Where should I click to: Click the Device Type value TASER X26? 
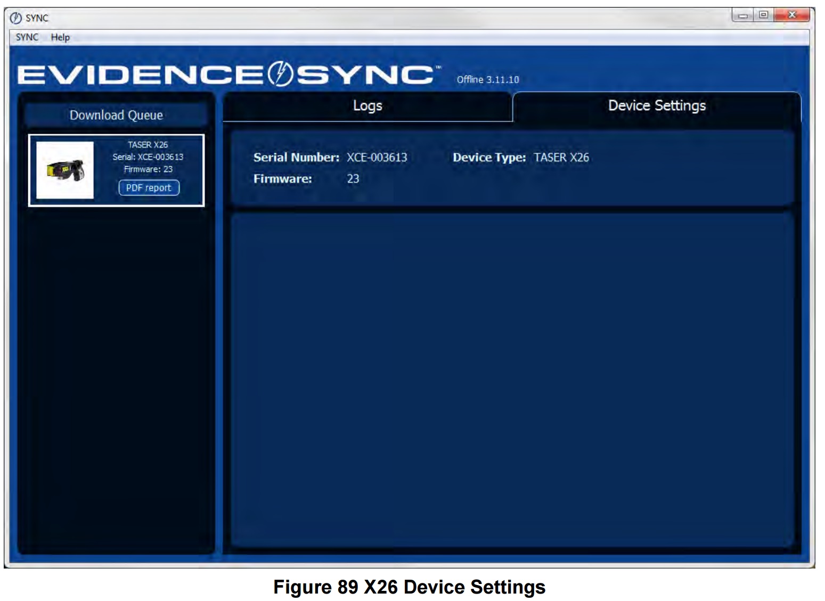coord(561,158)
